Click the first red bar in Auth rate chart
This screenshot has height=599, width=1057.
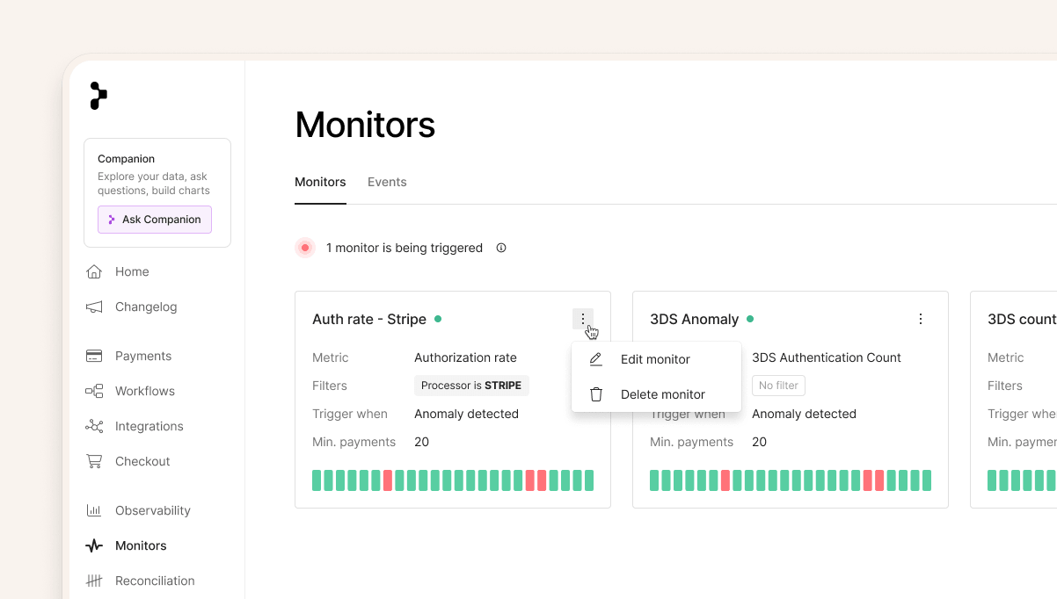pyautogui.click(x=388, y=480)
